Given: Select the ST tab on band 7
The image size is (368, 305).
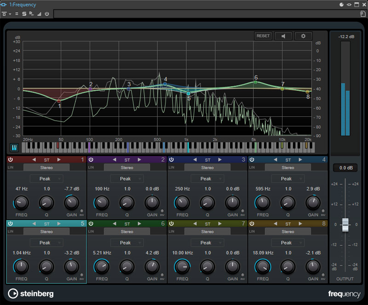Looking at the screenshot, I should point(208,224).
